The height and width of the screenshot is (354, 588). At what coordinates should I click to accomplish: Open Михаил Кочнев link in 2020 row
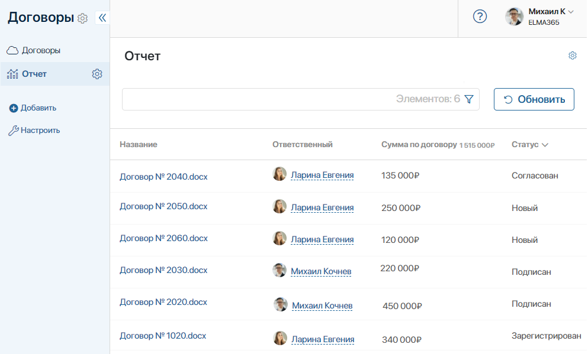point(322,306)
